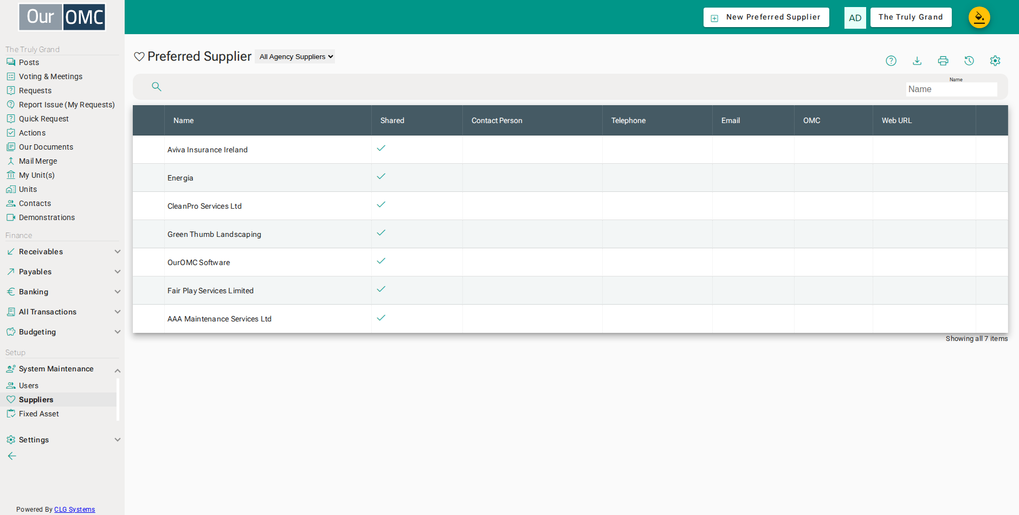Sort by the OMC column header
The width and height of the screenshot is (1019, 515).
tap(812, 120)
